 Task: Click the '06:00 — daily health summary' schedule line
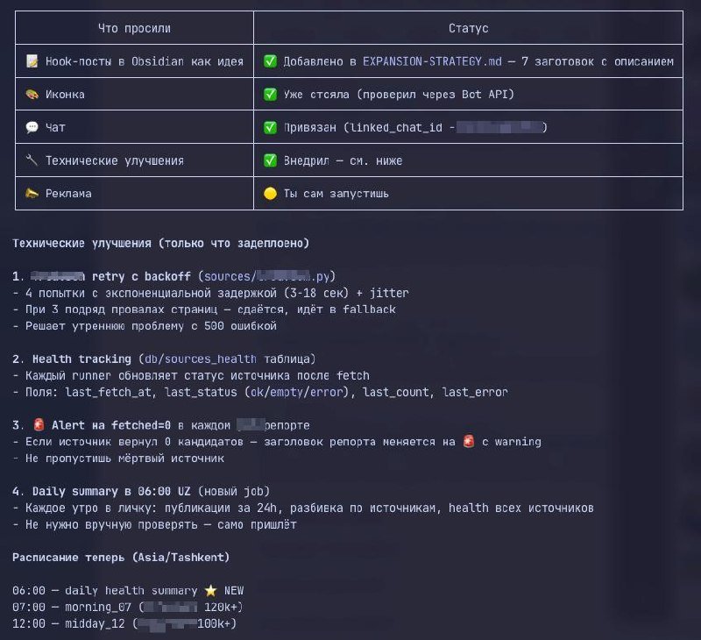coord(128,591)
